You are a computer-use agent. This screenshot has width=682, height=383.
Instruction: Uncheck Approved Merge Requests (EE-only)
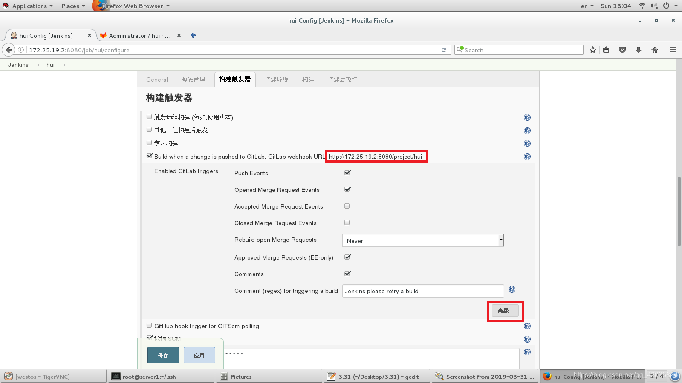click(347, 257)
